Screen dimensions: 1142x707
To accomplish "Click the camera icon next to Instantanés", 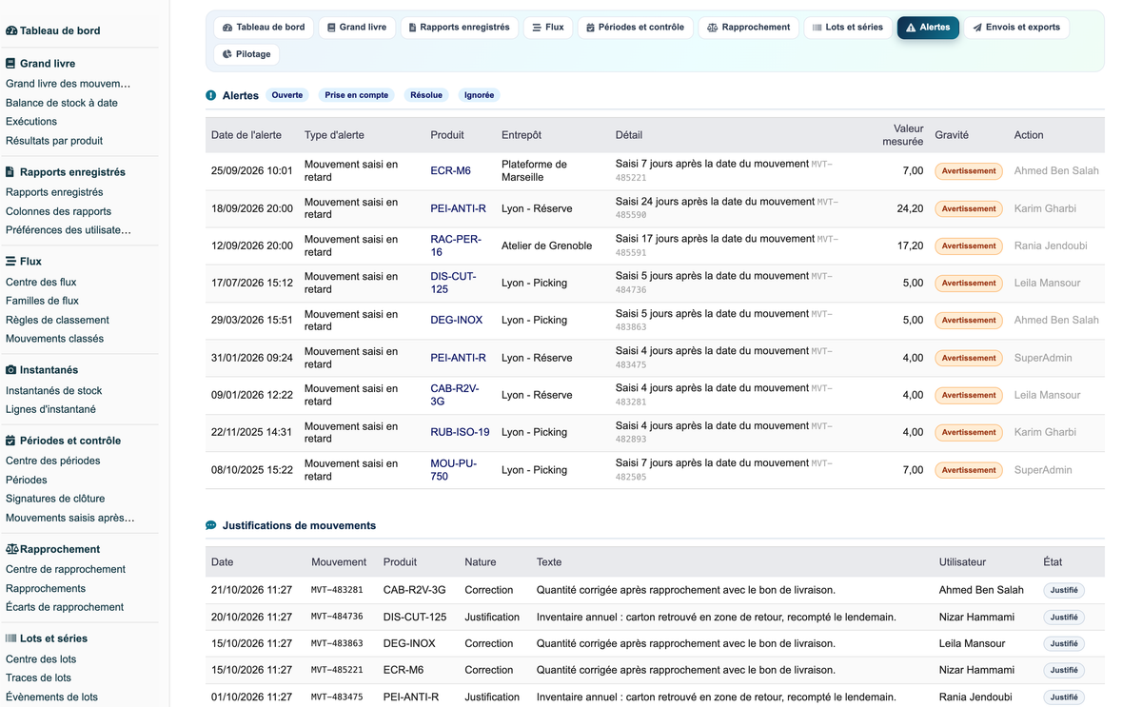I will [10, 369].
